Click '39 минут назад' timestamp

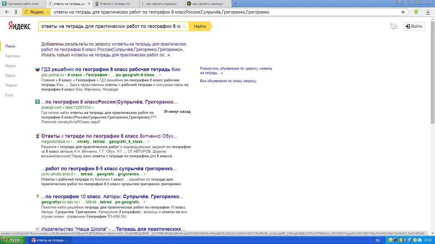tap(177, 112)
